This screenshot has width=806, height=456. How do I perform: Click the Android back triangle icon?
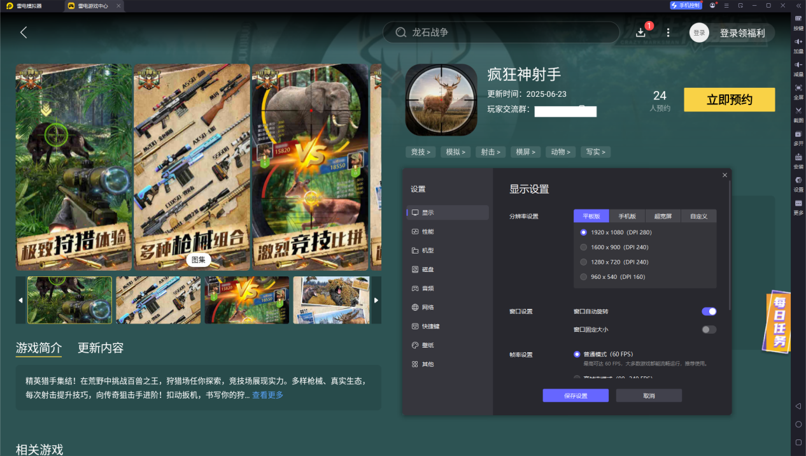coord(798,406)
